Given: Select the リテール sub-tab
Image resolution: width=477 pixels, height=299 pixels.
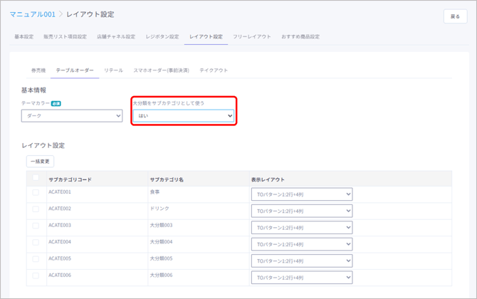Looking at the screenshot, I should (113, 70).
